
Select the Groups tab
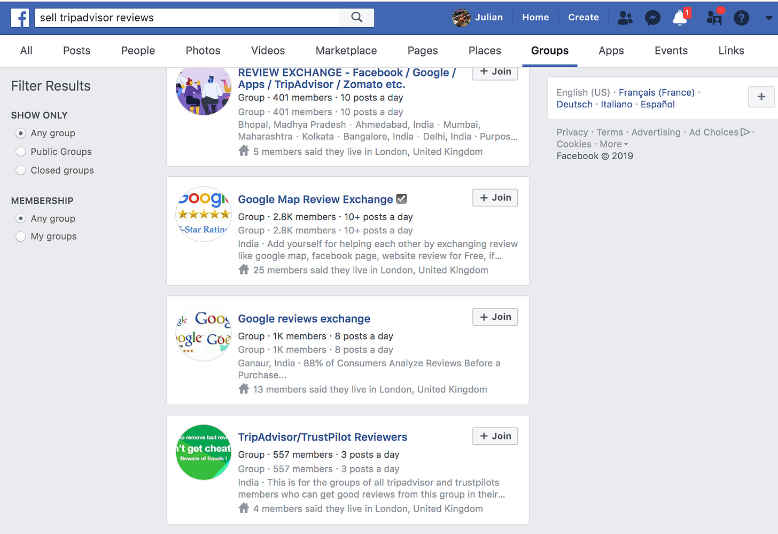pyautogui.click(x=550, y=51)
